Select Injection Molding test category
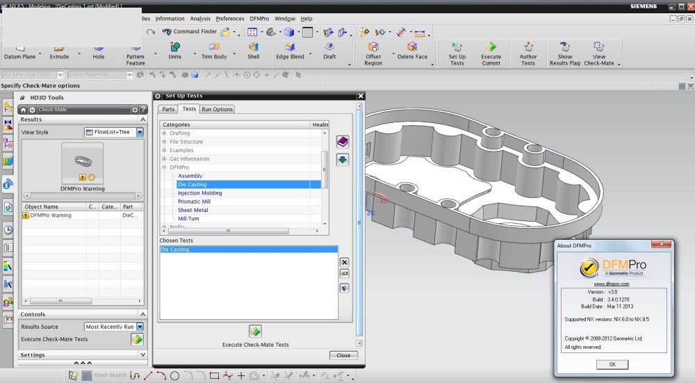The image size is (695, 383). tap(199, 193)
